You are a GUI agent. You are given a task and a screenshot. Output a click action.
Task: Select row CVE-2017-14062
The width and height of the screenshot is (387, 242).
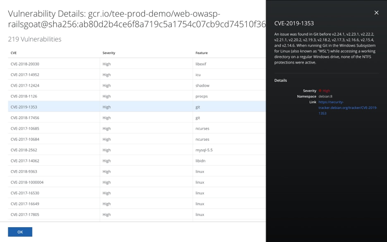point(137,161)
